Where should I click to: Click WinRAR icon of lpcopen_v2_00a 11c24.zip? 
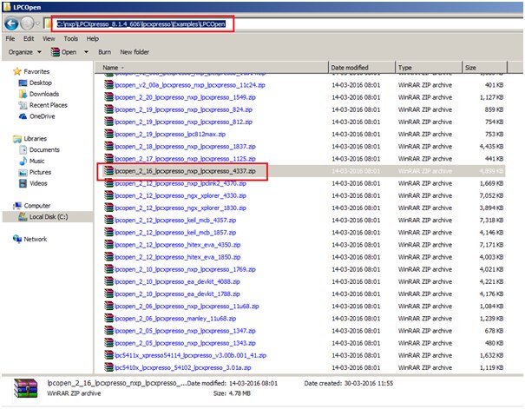click(108, 85)
